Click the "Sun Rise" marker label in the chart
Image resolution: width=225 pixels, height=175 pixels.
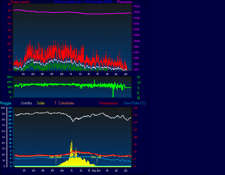(x=55, y=157)
